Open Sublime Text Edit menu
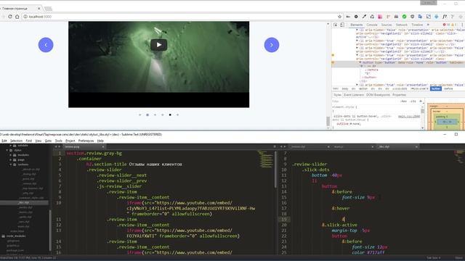This screenshot has height=261, width=465. pyautogui.click(x=4, y=141)
